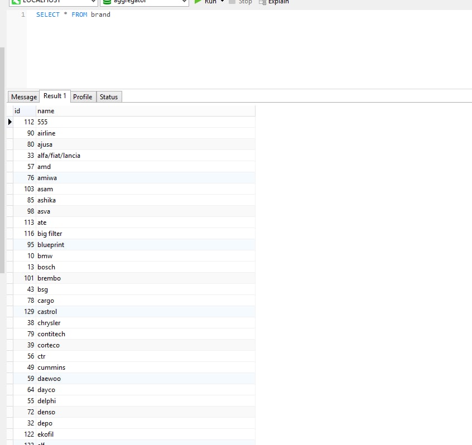The image size is (472, 445).
Task: Click into the SQL editor line 1
Action: tap(249, 14)
